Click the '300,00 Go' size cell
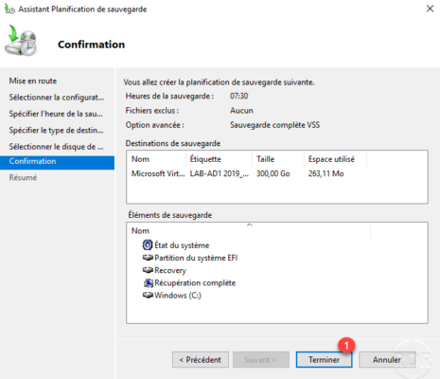Screen dimensions: 440x379 (273, 173)
